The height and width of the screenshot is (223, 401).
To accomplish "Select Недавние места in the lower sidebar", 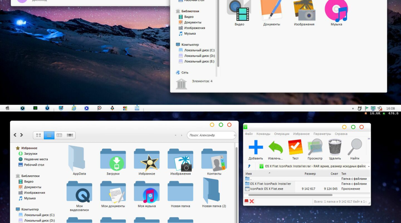I will click(x=36, y=159).
